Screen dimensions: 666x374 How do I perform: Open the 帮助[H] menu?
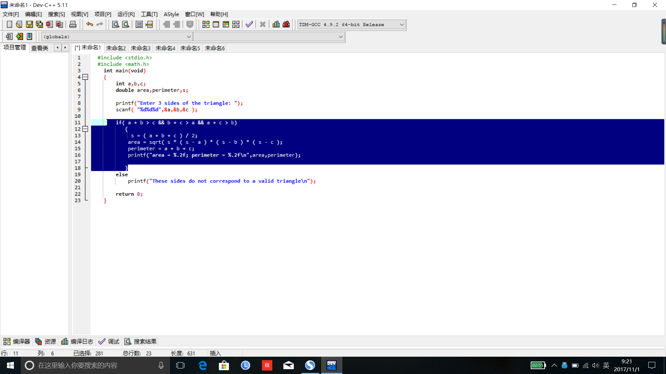[219, 14]
